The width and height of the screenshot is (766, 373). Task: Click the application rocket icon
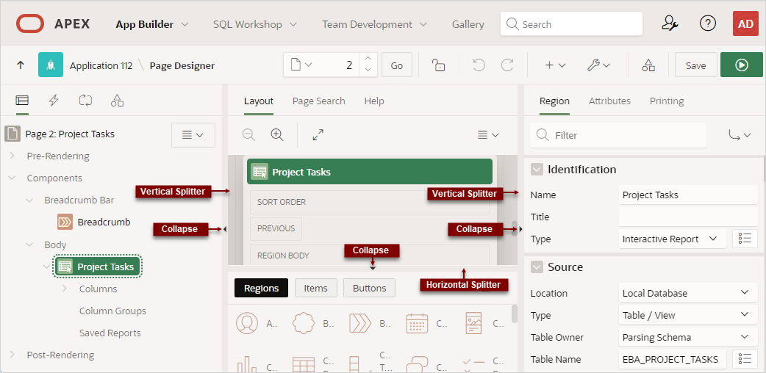(x=51, y=65)
